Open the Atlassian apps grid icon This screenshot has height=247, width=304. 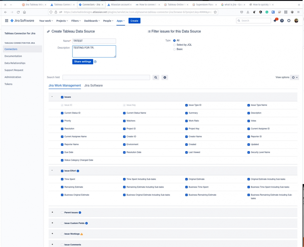[7, 20]
